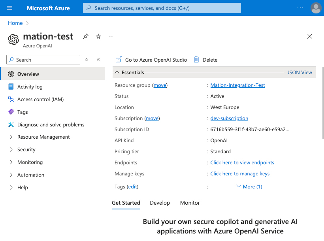Open Mation-Integration-Test resource group

(x=237, y=85)
